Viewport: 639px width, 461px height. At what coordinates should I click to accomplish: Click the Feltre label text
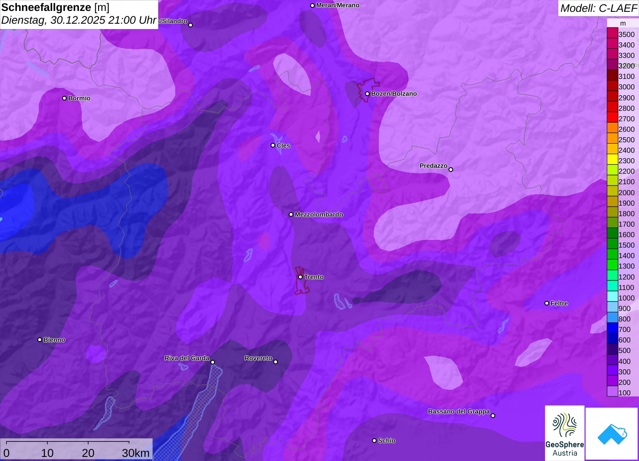[x=559, y=303]
